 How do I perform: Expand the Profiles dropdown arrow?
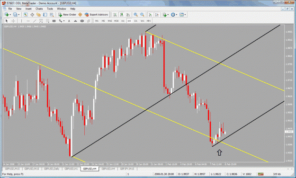[19, 15]
